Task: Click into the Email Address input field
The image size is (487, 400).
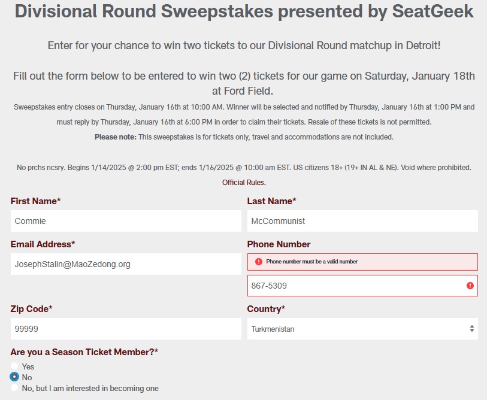Action: pyautogui.click(x=126, y=264)
